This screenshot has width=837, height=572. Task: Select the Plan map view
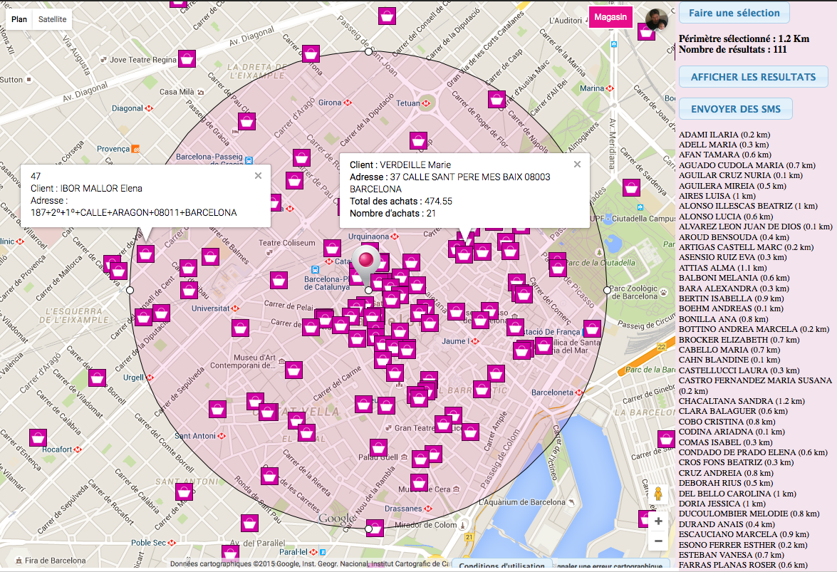(x=19, y=19)
